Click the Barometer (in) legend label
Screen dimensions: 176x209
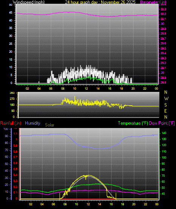point(153,2)
